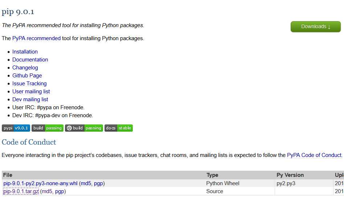The image size is (344, 200).
Task: Open the Installation link
Action: pyautogui.click(x=25, y=52)
